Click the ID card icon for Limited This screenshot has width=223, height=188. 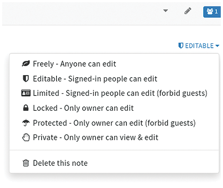tap(26, 93)
